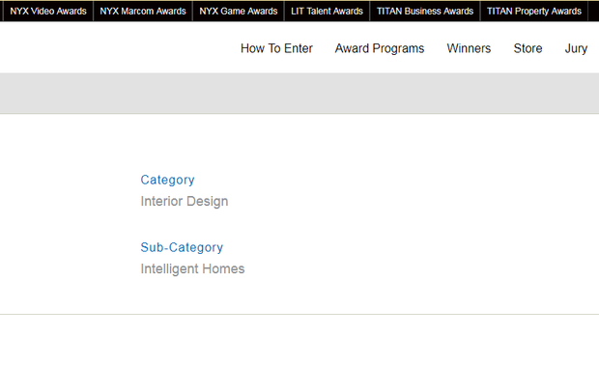
Task: Select the Intelligent Homes sub-category text
Action: 192,268
